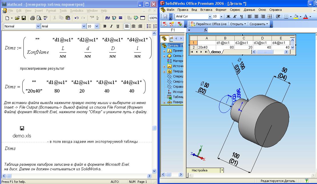
Task: Toggle Mathcad align left button
Action: tap(127, 26)
